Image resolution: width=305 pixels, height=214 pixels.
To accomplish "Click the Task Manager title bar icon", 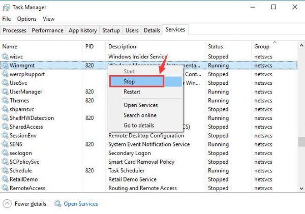I will pyautogui.click(x=6, y=7).
